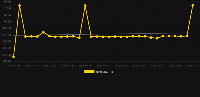Image resolution: width=200 pixels, height=97 pixels.
Task: Click the 12000 y-axis value label
Action: [7, 41]
